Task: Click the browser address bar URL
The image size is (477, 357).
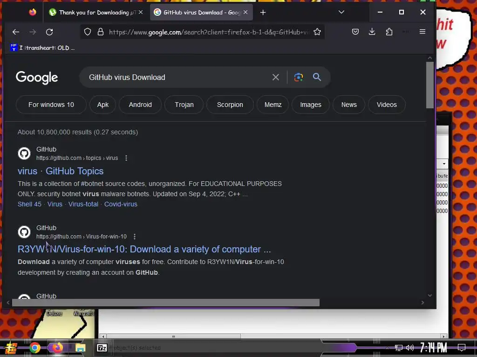Action: click(x=208, y=32)
